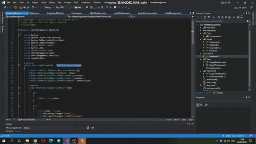Expand the References node
The width and height of the screenshot is (256, 144).
pos(201,30)
